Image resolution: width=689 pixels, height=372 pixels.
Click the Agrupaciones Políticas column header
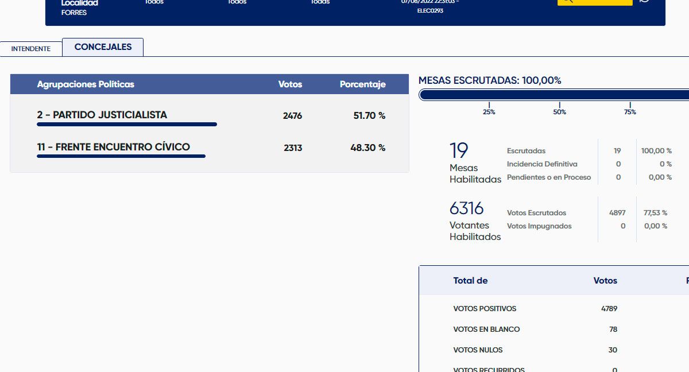[x=86, y=84]
